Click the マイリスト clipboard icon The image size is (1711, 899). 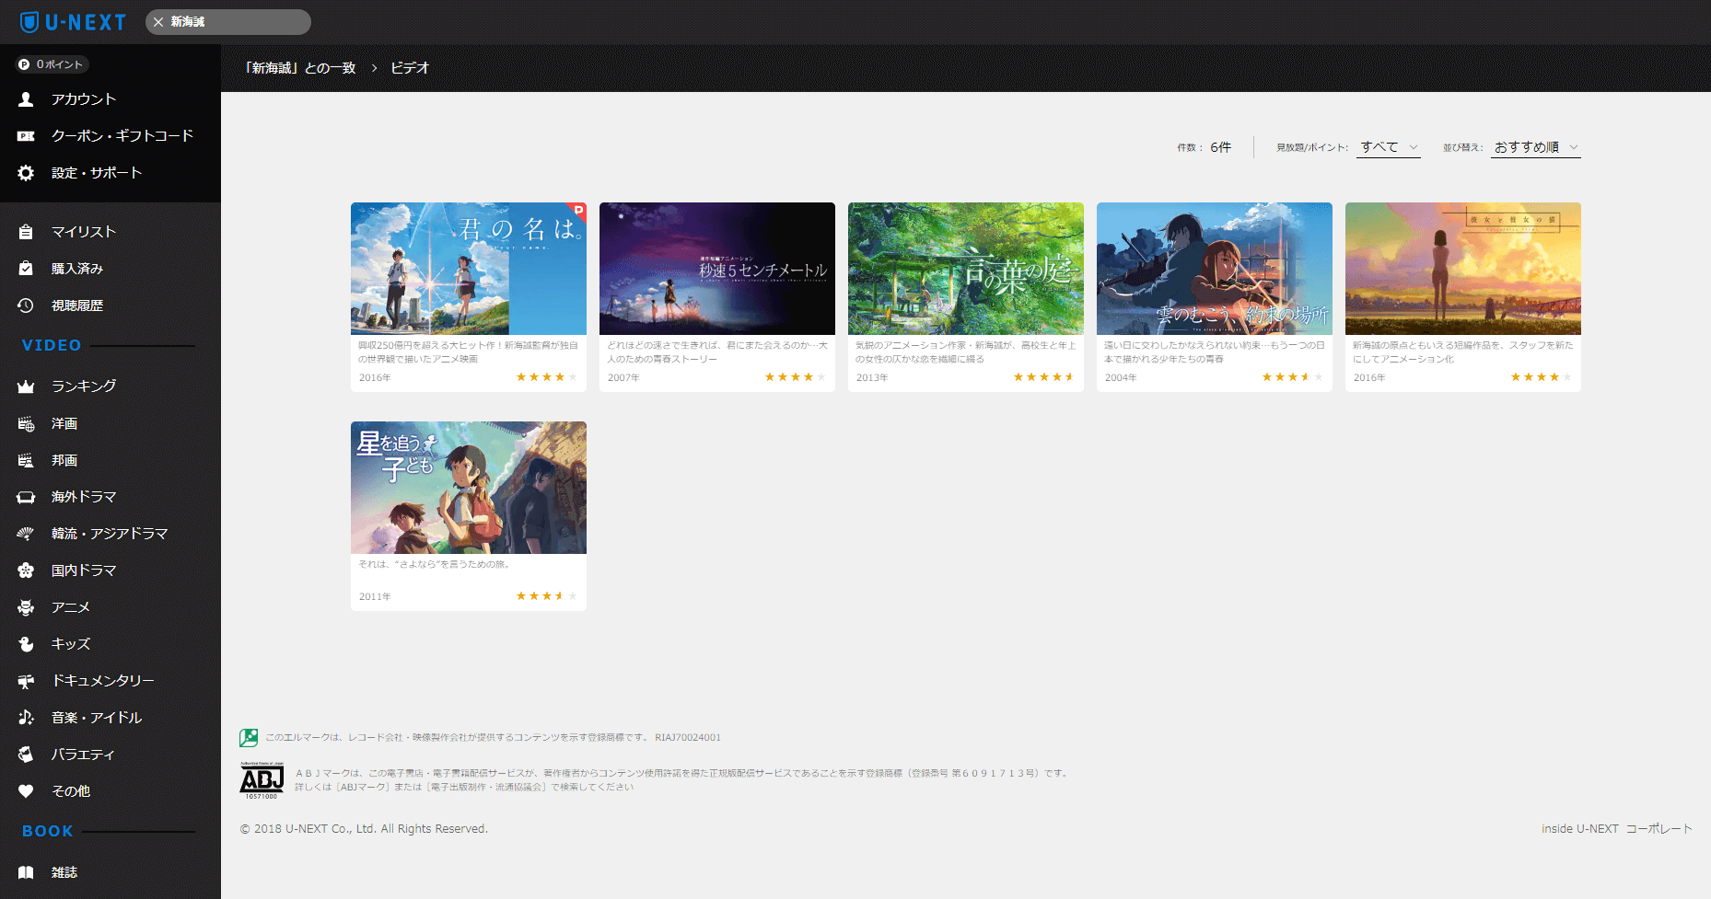pyautogui.click(x=26, y=232)
